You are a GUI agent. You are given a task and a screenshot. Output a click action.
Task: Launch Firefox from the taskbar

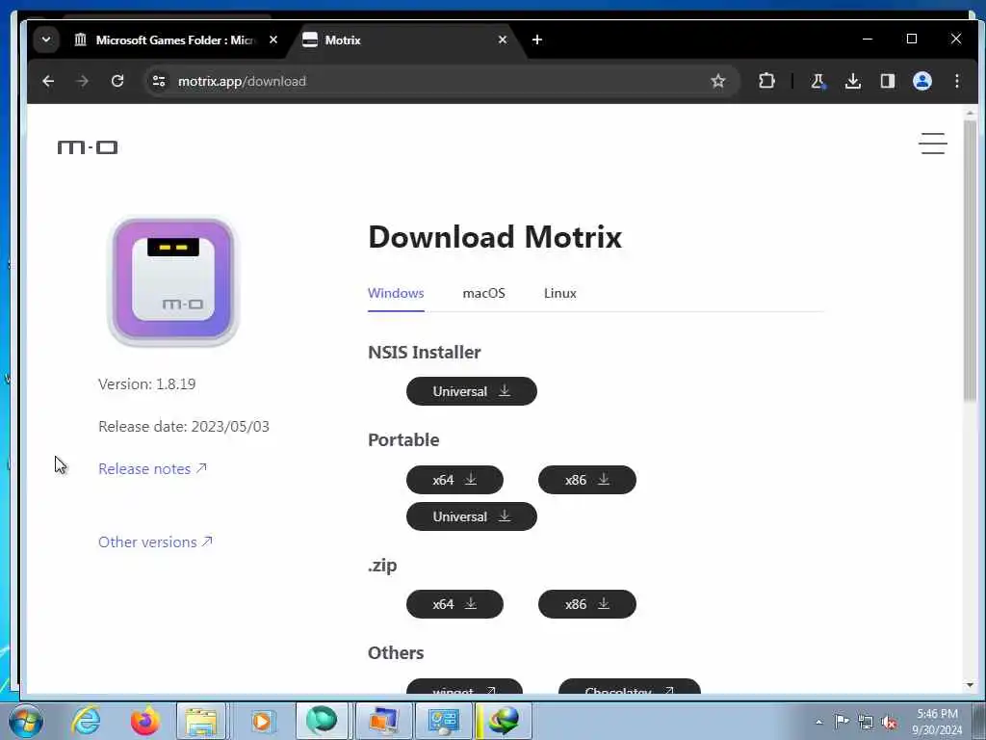tap(144, 721)
